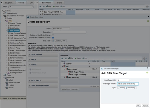Expand the iSCSI vNICs section
The image size is (150, 108).
click(x=43, y=81)
